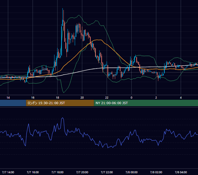Click the 14 hour label on price chart
The width and height of the screenshot is (198, 175).
(x=8, y=98)
